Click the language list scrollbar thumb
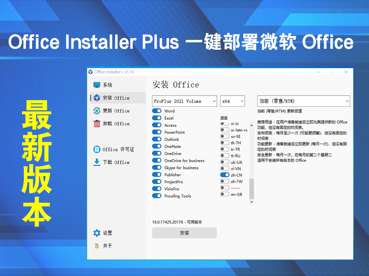The height and width of the screenshot is (276, 369). coord(252,189)
